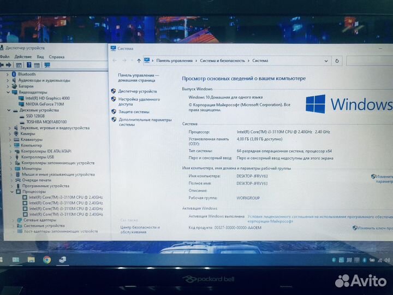Click the computer icon in the address bar
This screenshot has height=295, width=393.
147,60
